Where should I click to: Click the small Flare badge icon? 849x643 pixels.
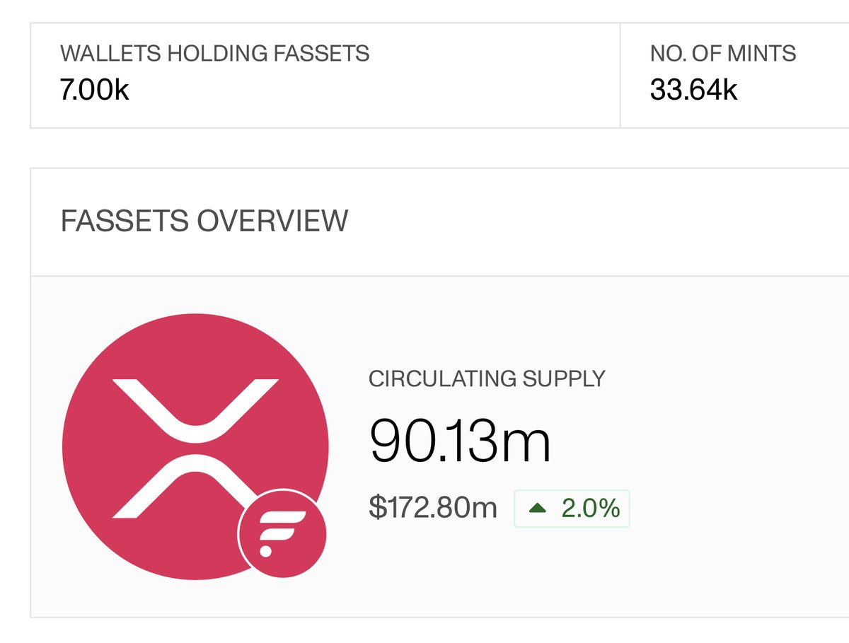pos(282,533)
